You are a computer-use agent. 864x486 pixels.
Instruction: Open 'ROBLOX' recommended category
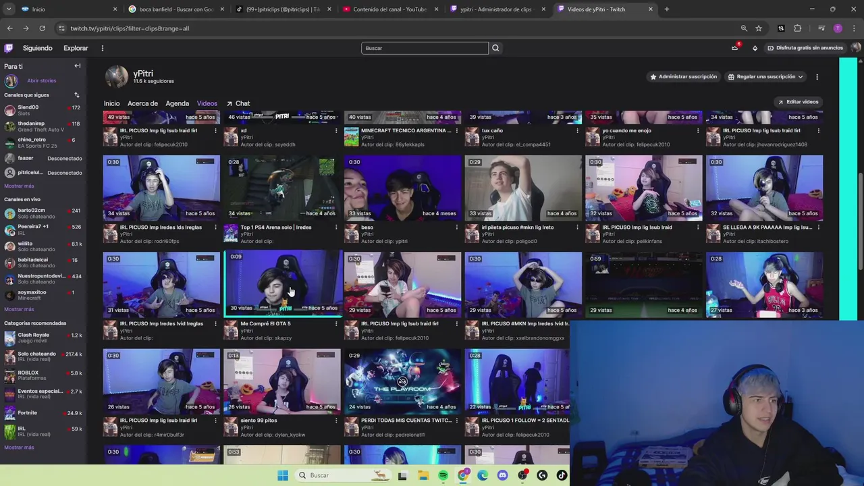click(x=42, y=375)
